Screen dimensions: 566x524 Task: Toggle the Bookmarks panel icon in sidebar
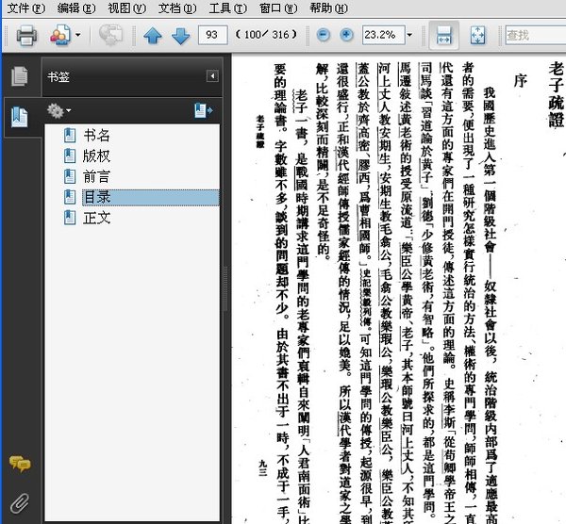click(x=18, y=117)
